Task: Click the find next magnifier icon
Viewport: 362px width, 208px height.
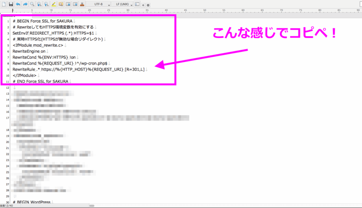Action: click(x=46, y=4)
